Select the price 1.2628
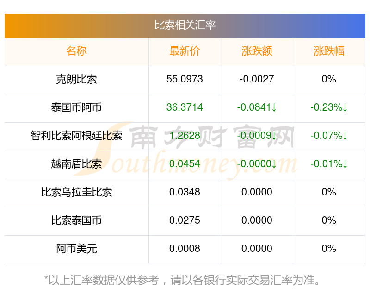The image size is (370, 295). point(185,136)
